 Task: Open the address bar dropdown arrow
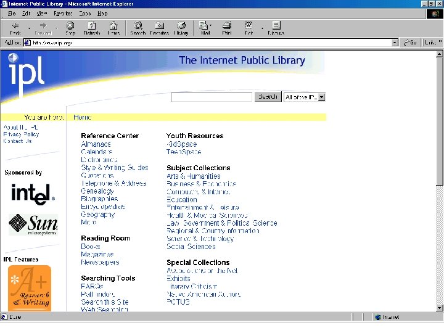[x=395, y=43]
